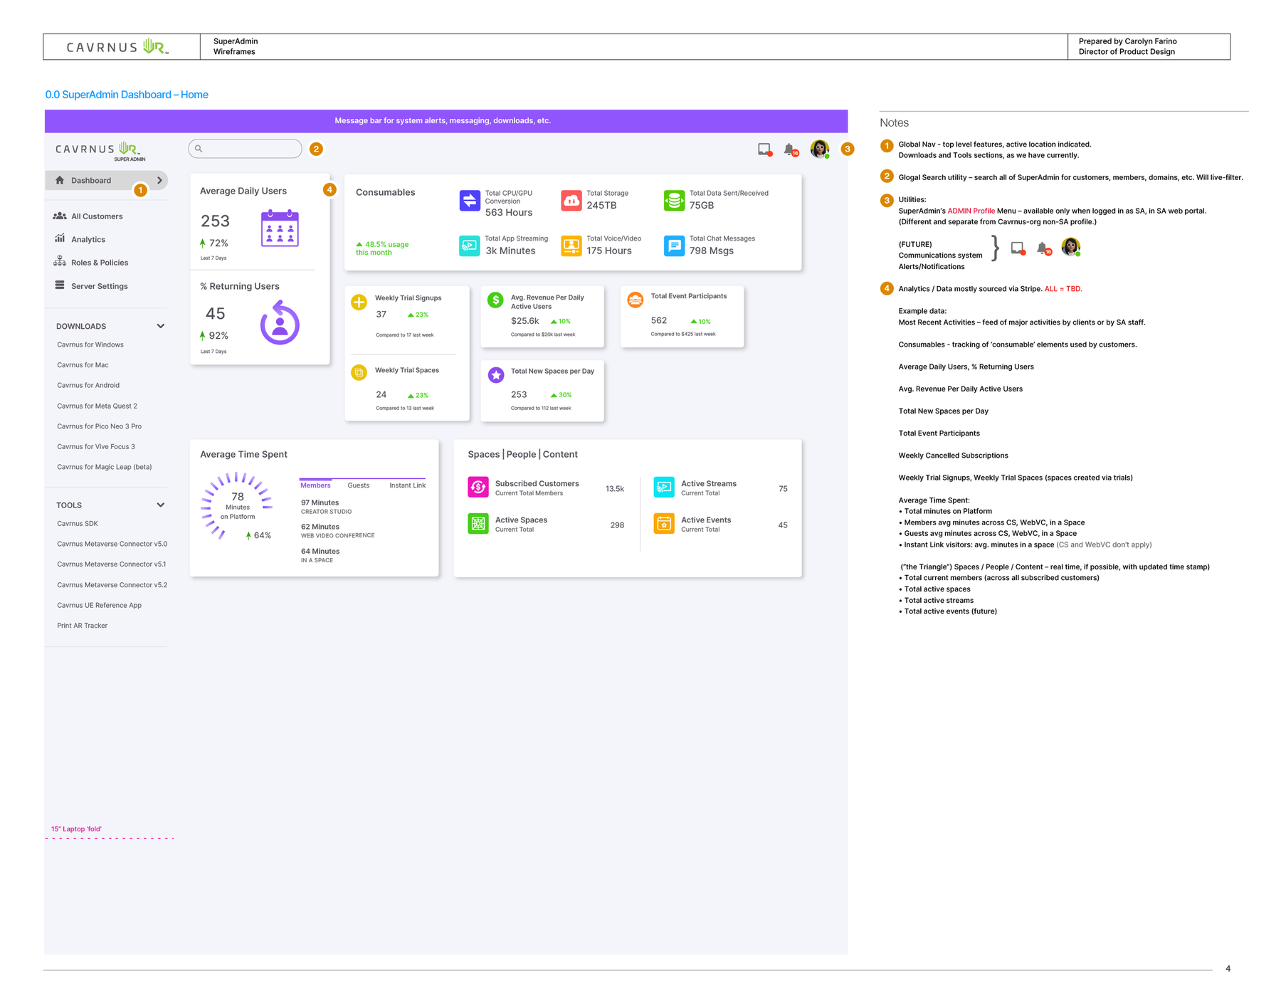Image resolution: width=1281 pixels, height=1005 pixels.
Task: Open Server Settings stack icon
Action: (60, 285)
